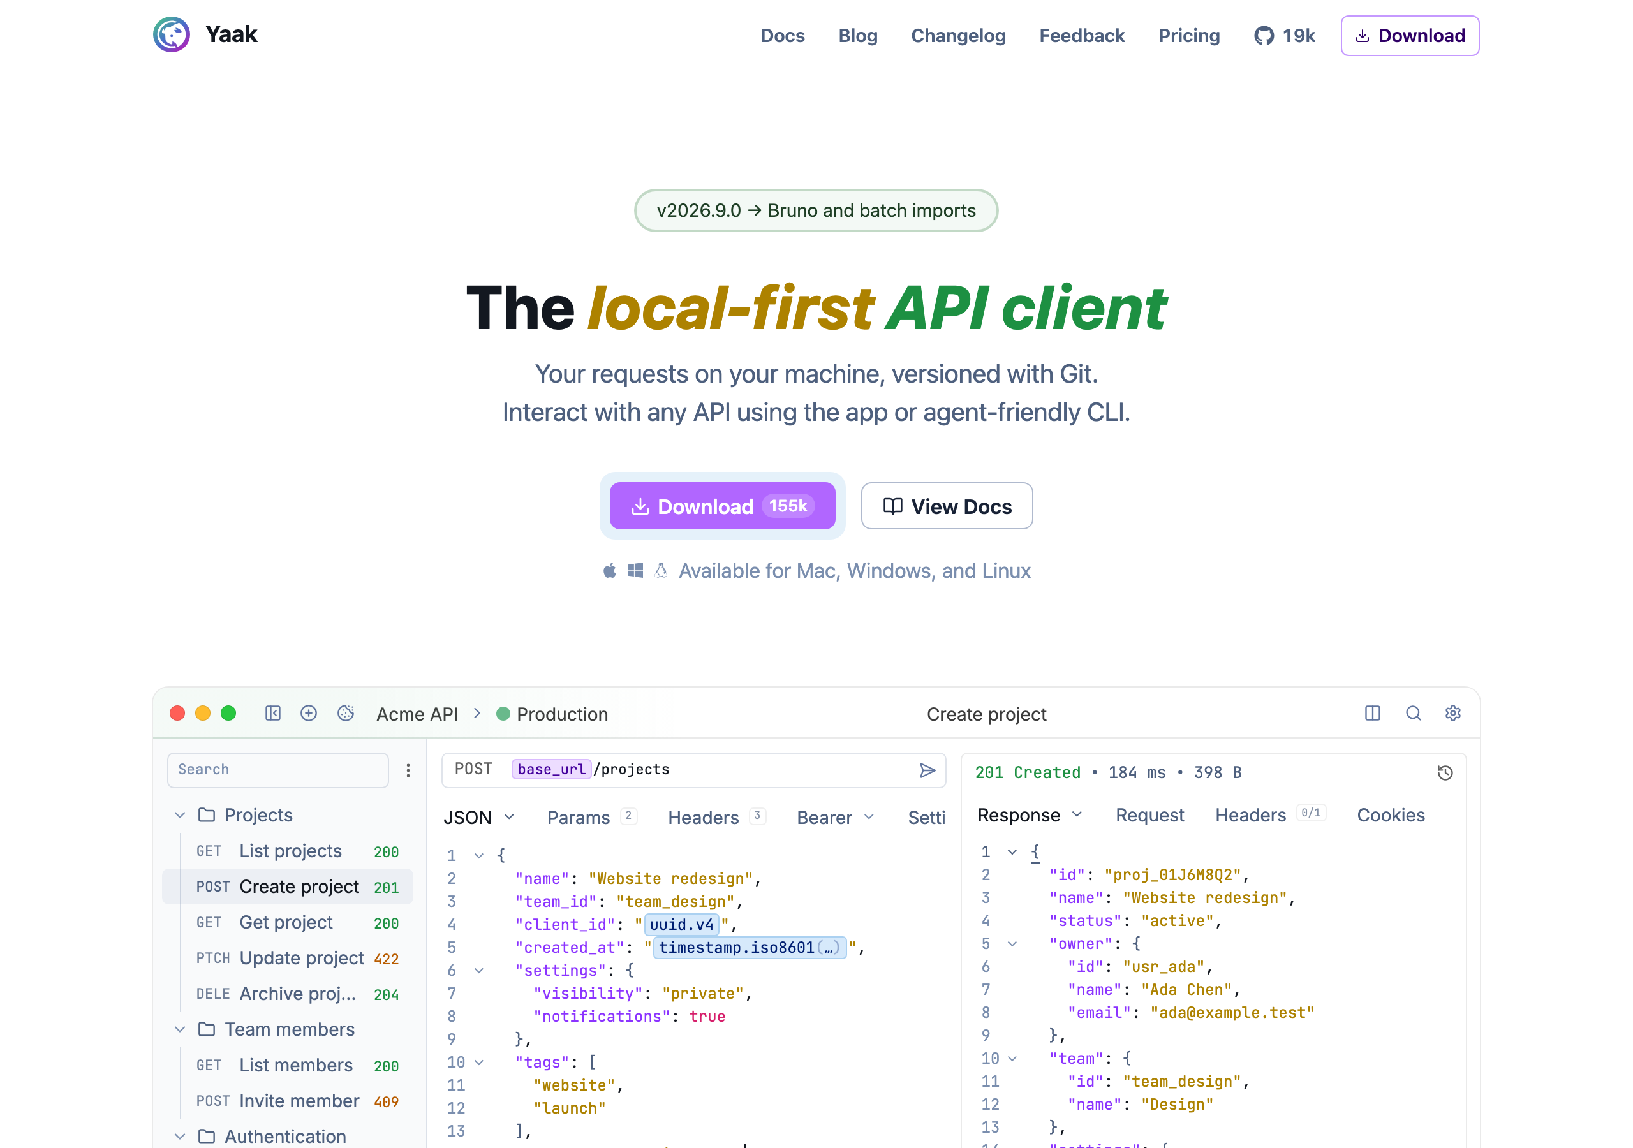Click the Yaak logo icon
The image size is (1633, 1148).
coord(172,34)
